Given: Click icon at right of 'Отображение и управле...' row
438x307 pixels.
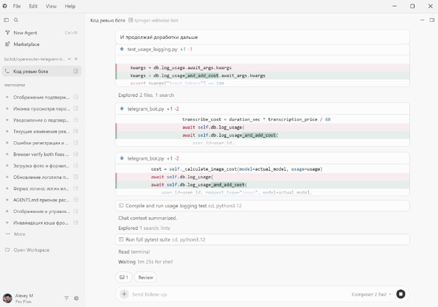Looking at the screenshot, I should coord(76,211).
